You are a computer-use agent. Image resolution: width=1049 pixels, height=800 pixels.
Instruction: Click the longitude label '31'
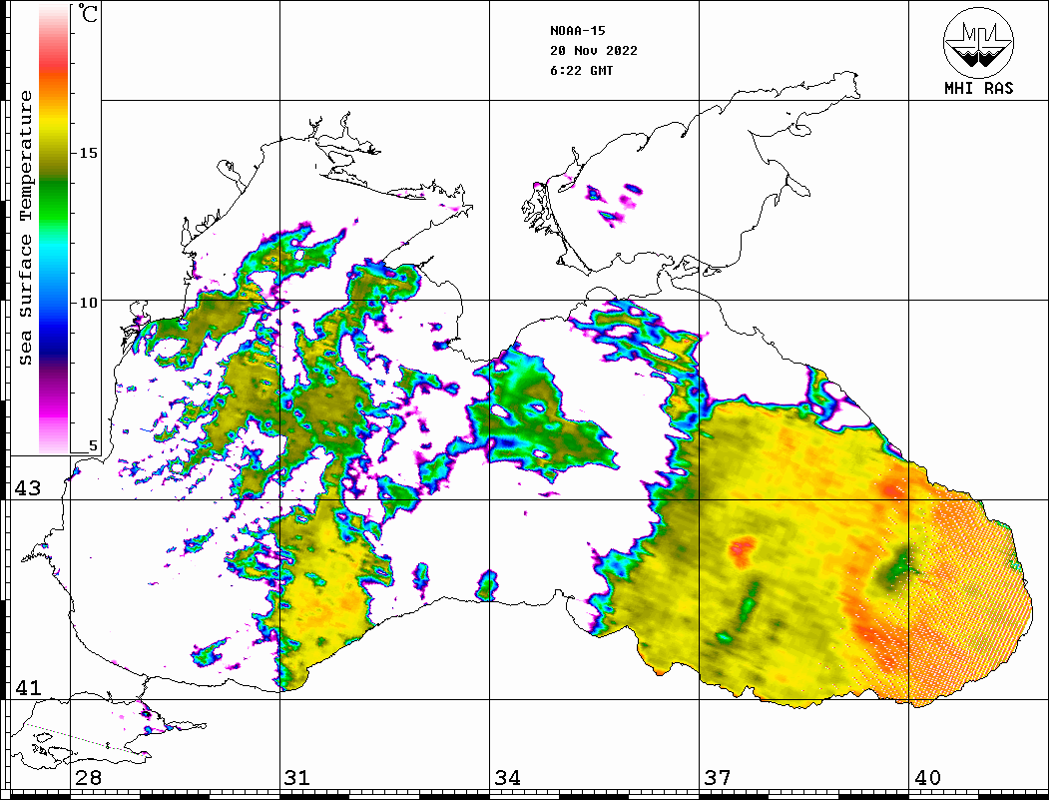coord(297,778)
